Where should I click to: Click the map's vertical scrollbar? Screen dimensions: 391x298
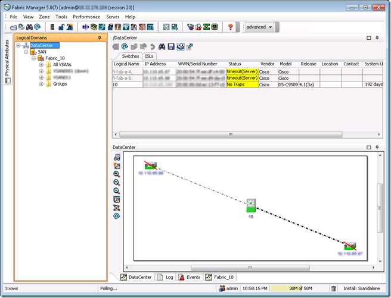pos(380,208)
